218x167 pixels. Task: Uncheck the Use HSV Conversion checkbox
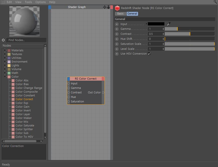point(149,54)
